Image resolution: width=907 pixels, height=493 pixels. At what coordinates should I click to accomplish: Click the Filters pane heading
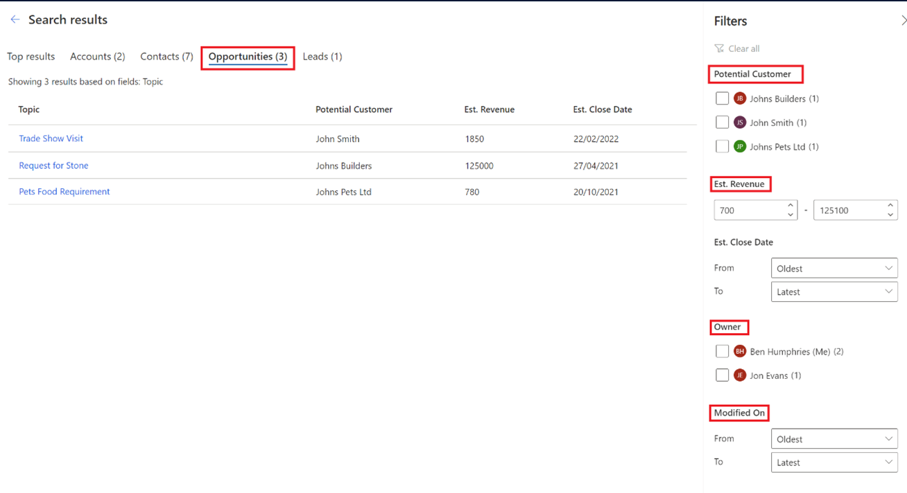coord(731,21)
